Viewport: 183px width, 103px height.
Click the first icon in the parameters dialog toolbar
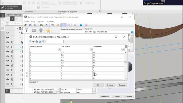(30, 41)
